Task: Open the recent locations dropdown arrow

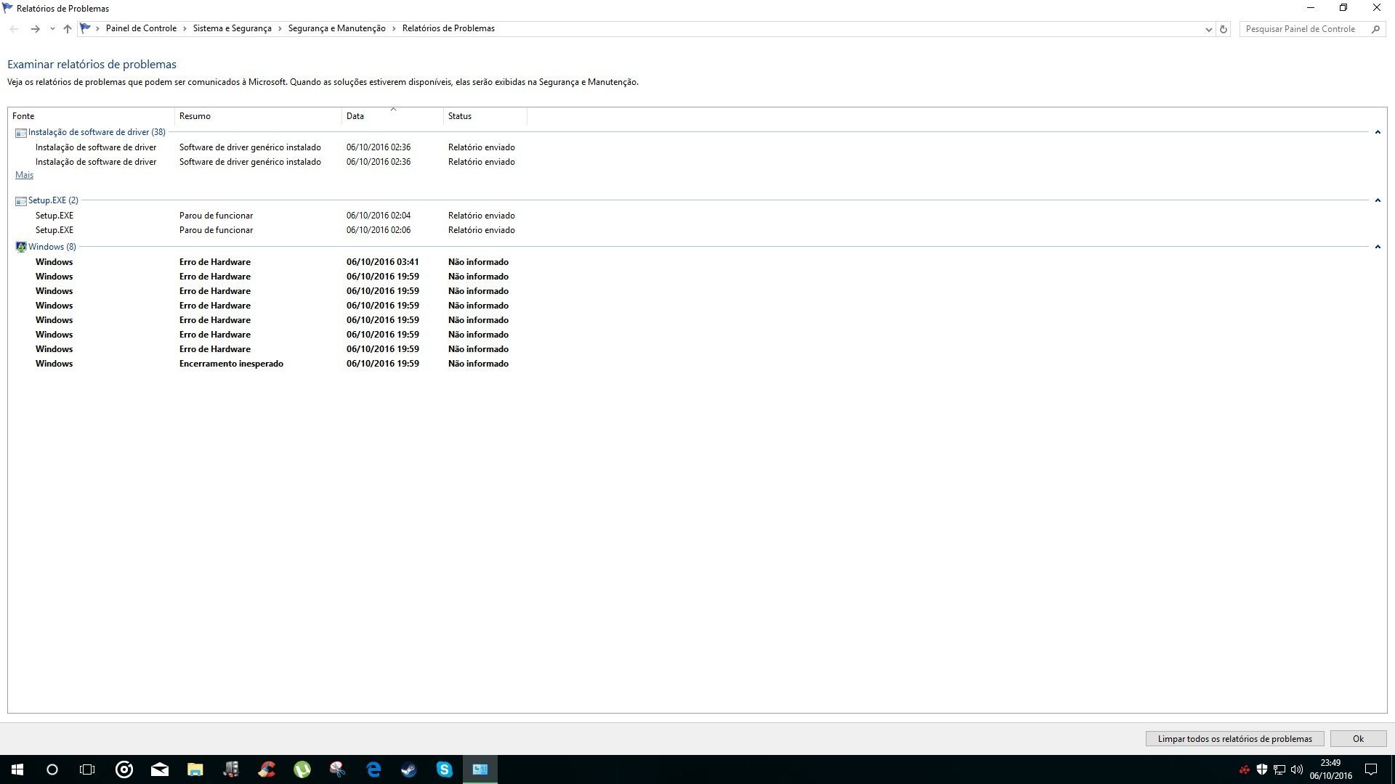Action: click(x=52, y=29)
